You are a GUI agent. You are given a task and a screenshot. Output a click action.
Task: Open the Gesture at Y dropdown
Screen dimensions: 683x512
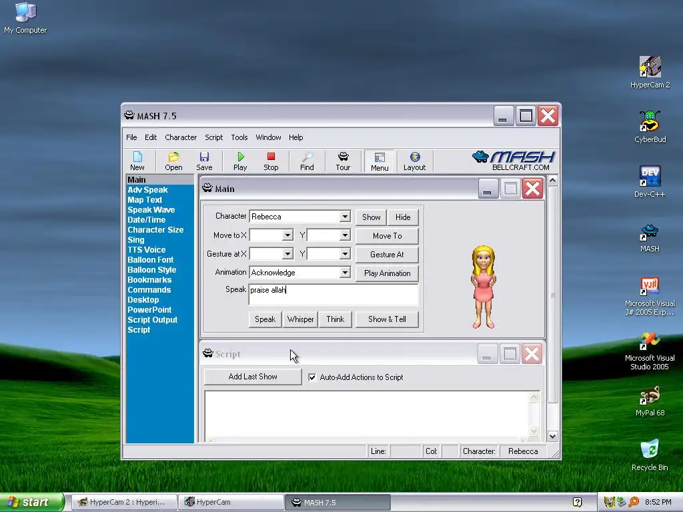(345, 254)
